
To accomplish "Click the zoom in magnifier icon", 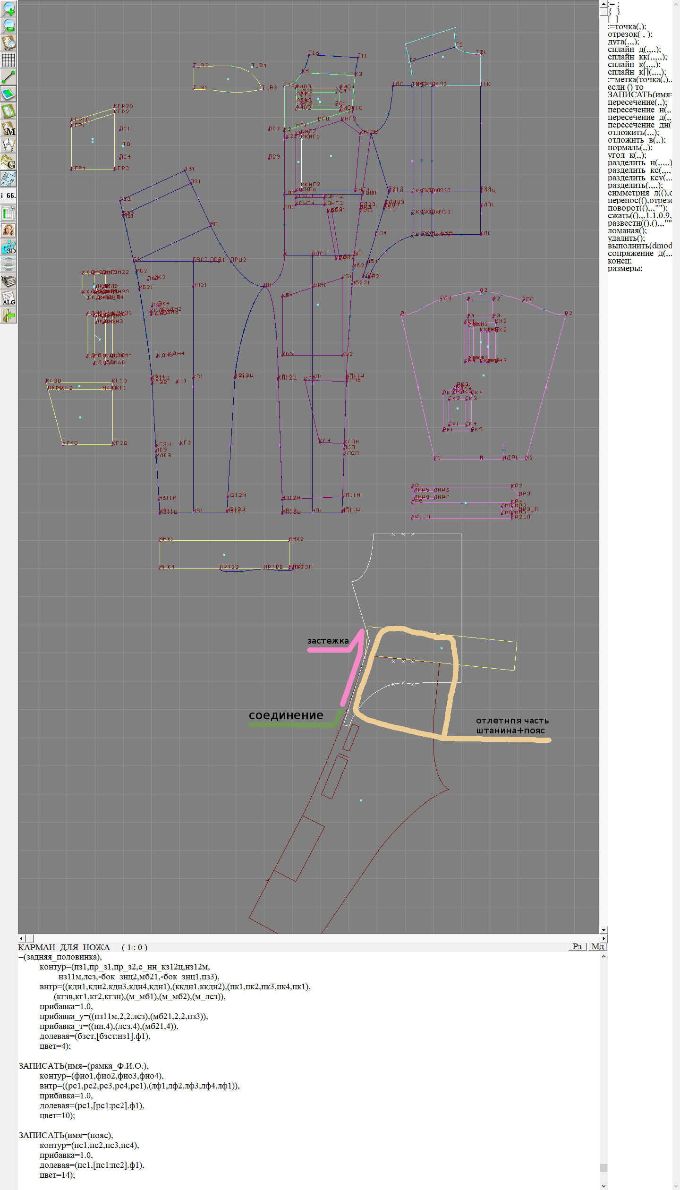I will [8, 8].
